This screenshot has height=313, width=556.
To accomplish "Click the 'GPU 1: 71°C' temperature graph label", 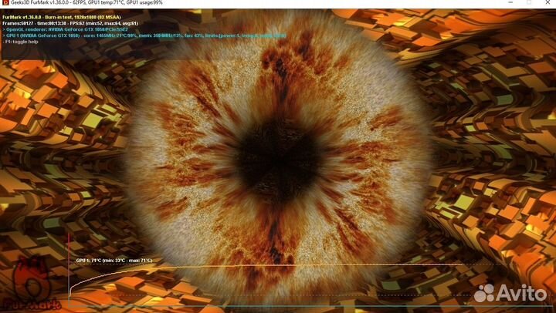I will [x=114, y=261].
